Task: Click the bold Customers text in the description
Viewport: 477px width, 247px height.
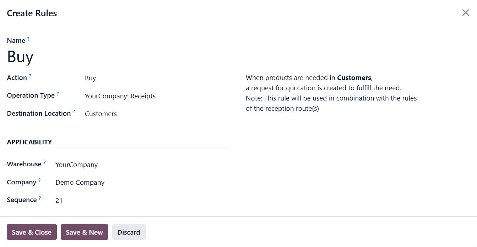Action: 354,77
